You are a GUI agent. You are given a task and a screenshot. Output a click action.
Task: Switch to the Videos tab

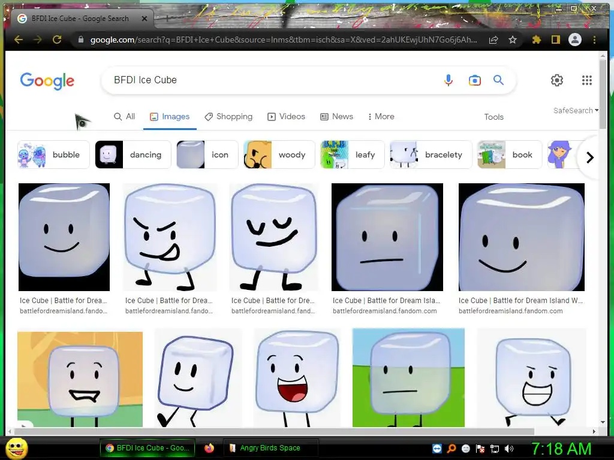tap(286, 117)
